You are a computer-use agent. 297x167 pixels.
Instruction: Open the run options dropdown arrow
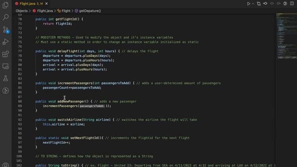pos(253,4)
